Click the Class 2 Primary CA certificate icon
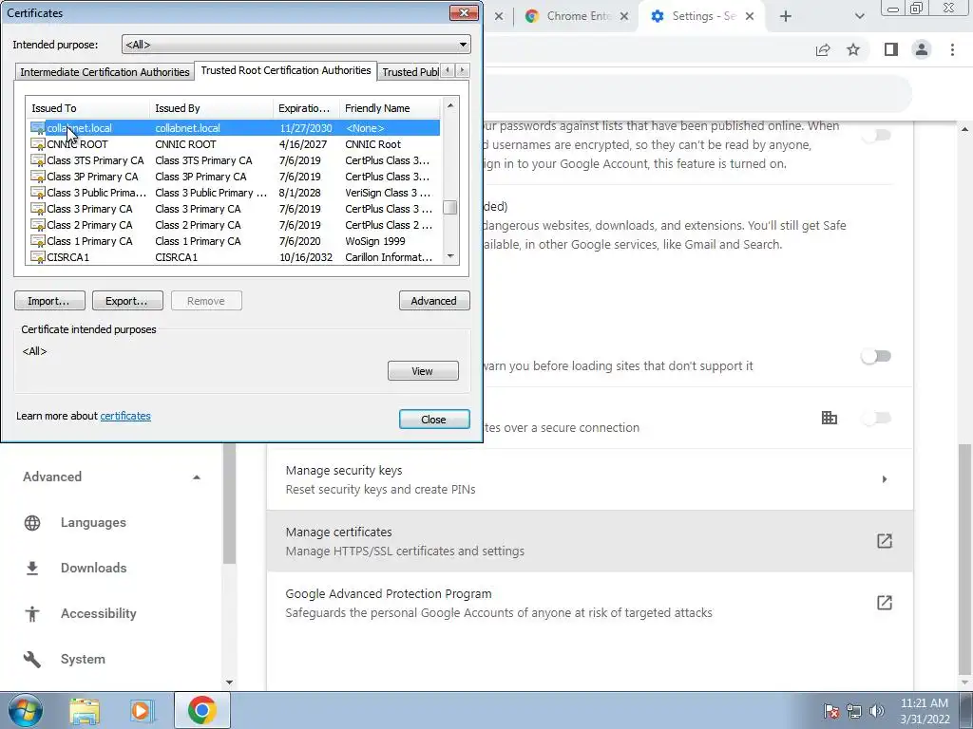Image resolution: width=973 pixels, height=729 pixels. (38, 225)
